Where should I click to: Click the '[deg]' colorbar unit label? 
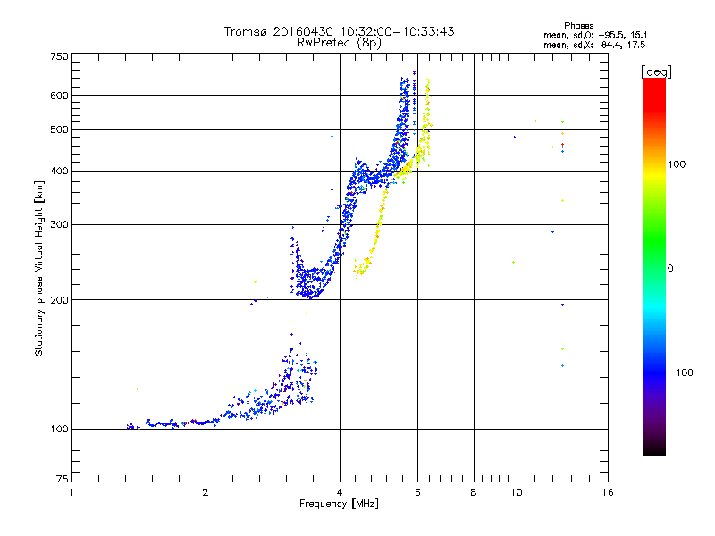[656, 71]
